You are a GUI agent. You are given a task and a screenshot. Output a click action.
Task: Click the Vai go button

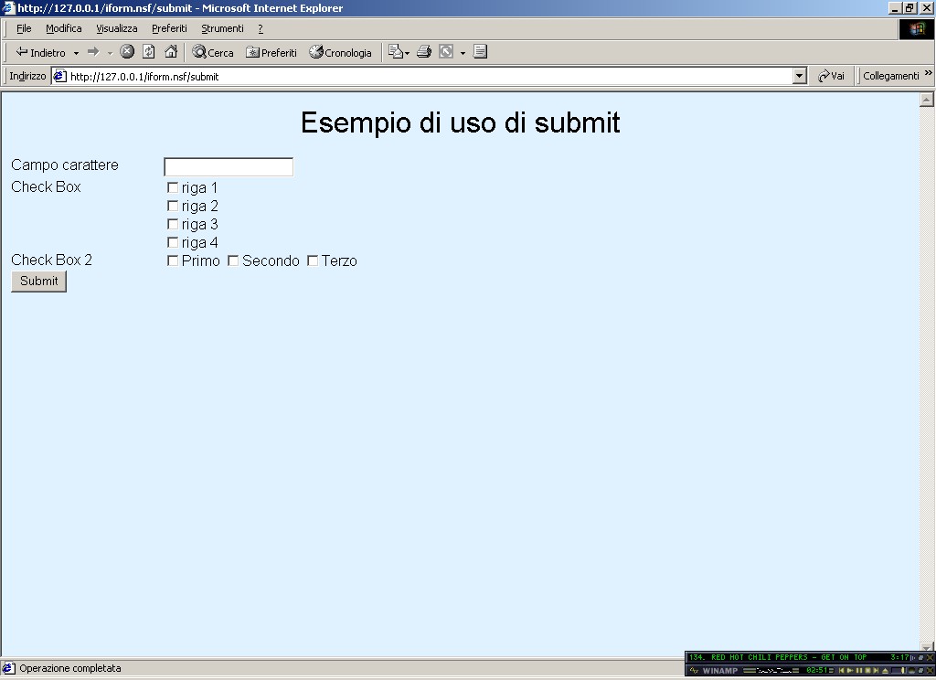[x=831, y=76]
